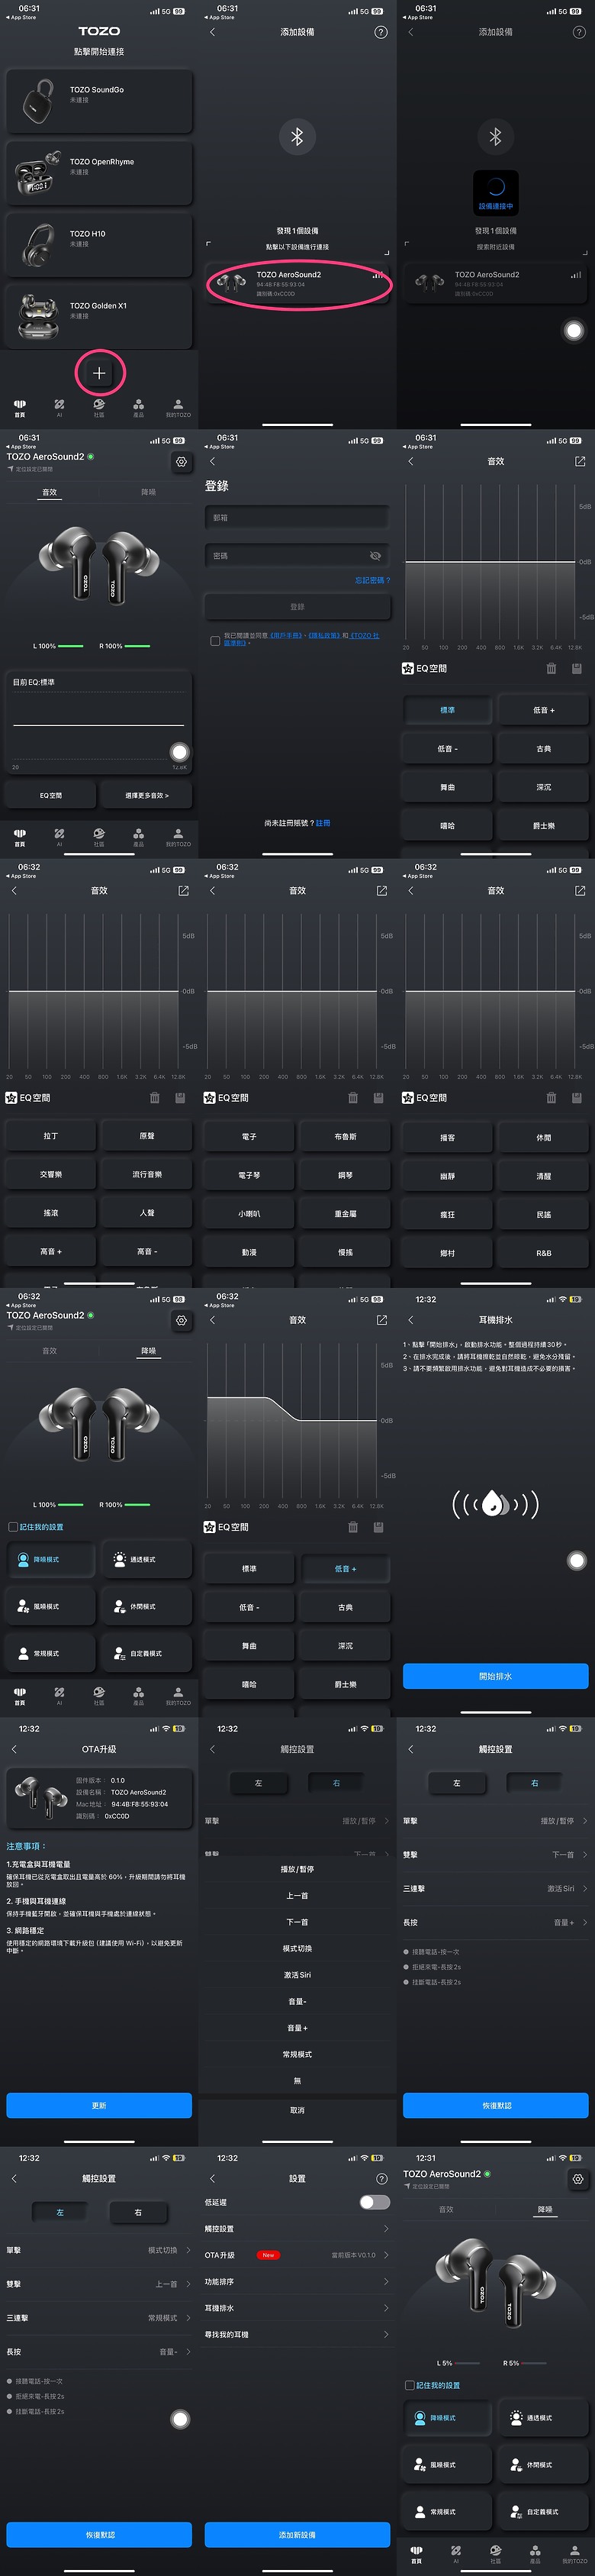Tap export icon on EQ screen listing 拉丁
Screen dimensions: 595x2576
coord(184,890)
